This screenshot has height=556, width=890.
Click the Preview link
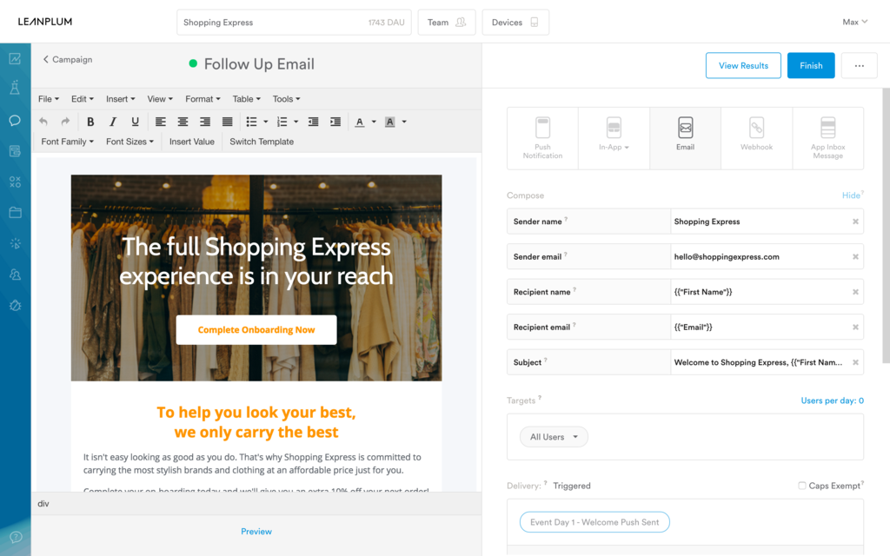pos(256,531)
